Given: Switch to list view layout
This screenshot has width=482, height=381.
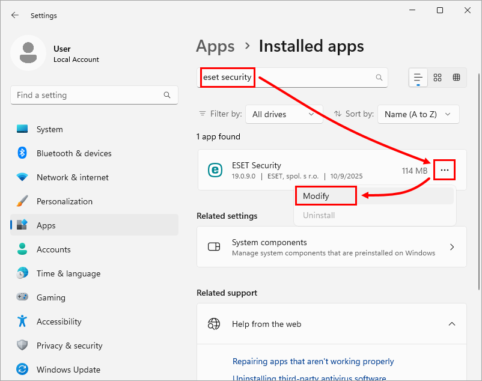Looking at the screenshot, I should (x=418, y=78).
